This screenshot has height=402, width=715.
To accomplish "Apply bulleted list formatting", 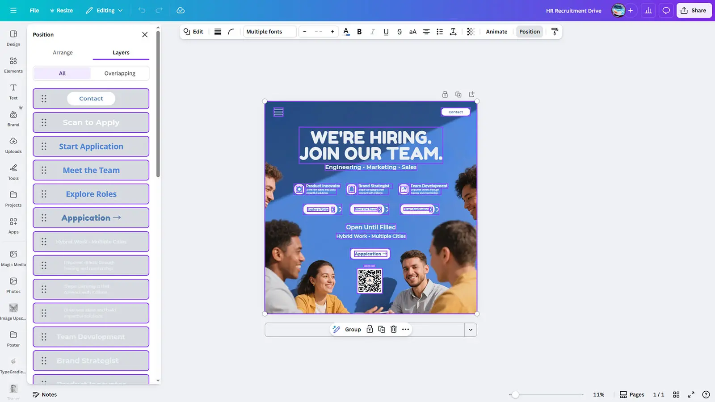I will pos(440,32).
